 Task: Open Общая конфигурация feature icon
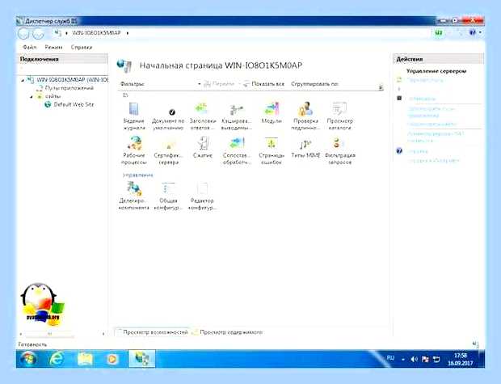[168, 196]
